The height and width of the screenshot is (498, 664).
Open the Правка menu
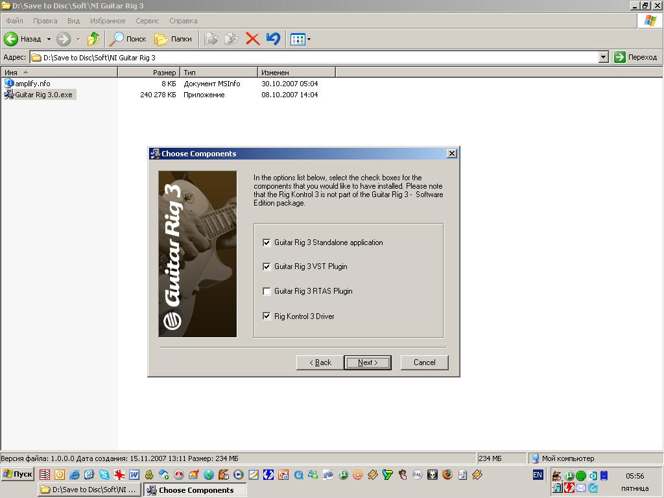pos(45,21)
